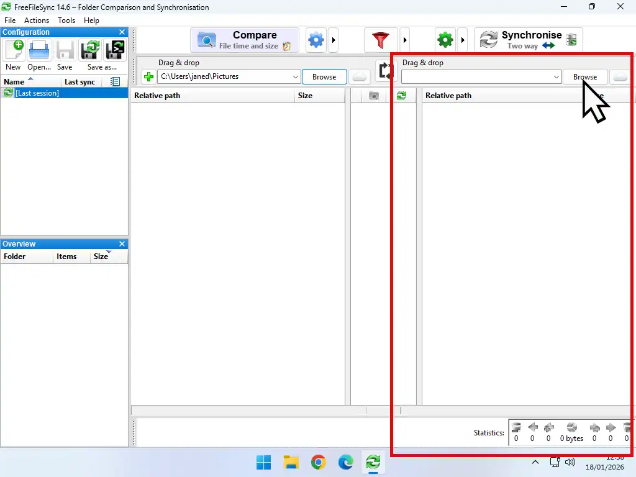Screen dimensions: 636x477
Task: Expand the filter options arrow
Action: tap(405, 39)
